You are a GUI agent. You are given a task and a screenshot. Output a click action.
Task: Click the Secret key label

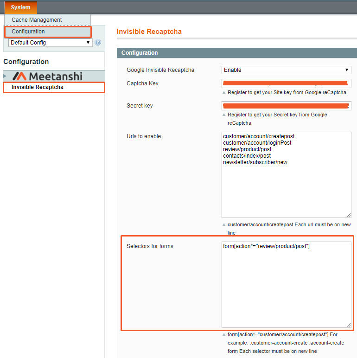coord(140,106)
